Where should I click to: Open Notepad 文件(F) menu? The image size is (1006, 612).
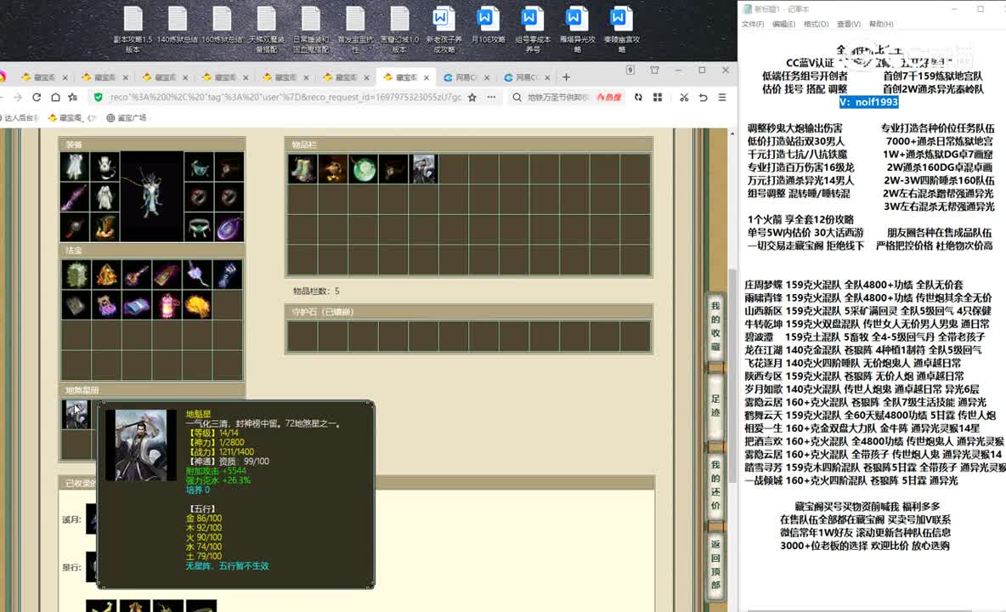tap(753, 25)
